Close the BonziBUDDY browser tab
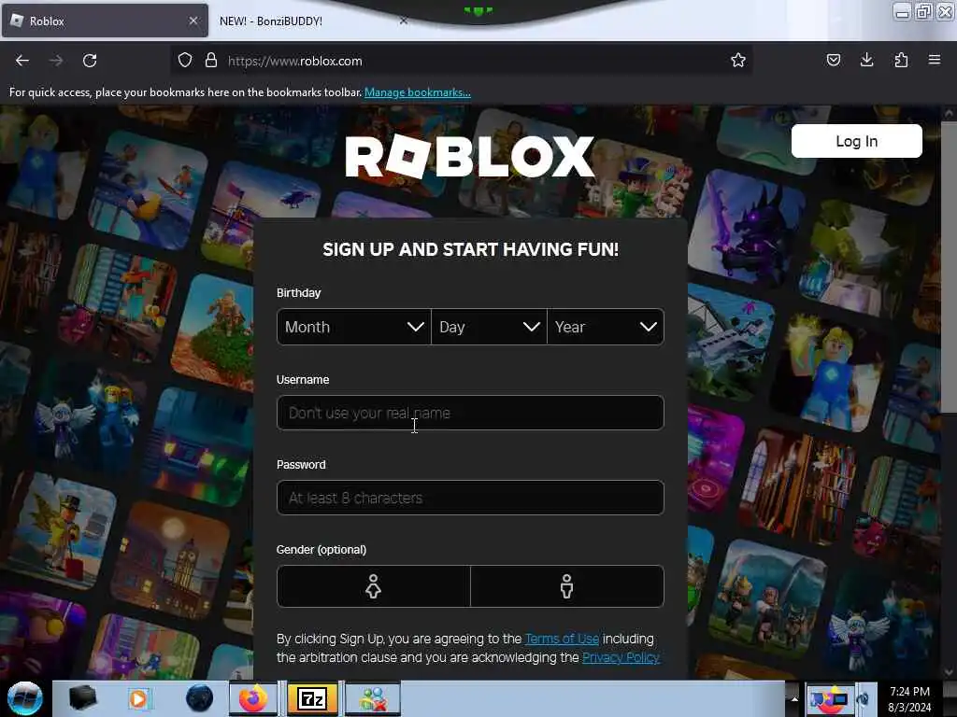The width and height of the screenshot is (957, 717). 404,21
